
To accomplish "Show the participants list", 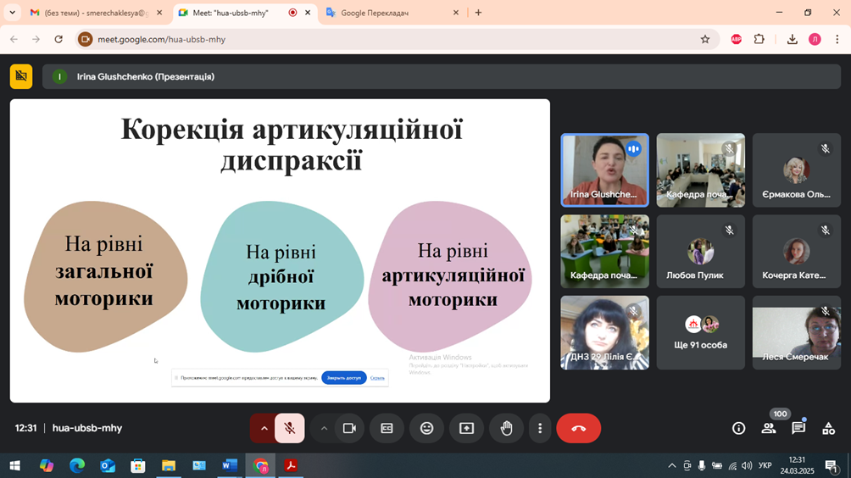I will (x=769, y=429).
